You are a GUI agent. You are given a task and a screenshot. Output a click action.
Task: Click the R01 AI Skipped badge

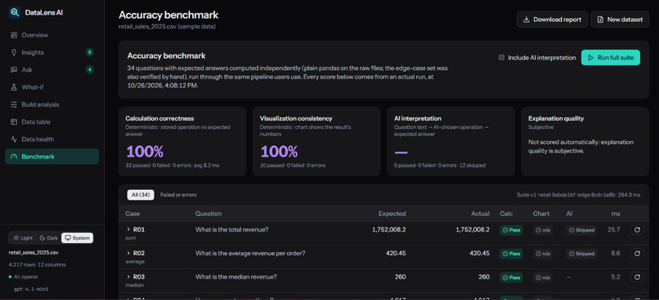tap(581, 230)
